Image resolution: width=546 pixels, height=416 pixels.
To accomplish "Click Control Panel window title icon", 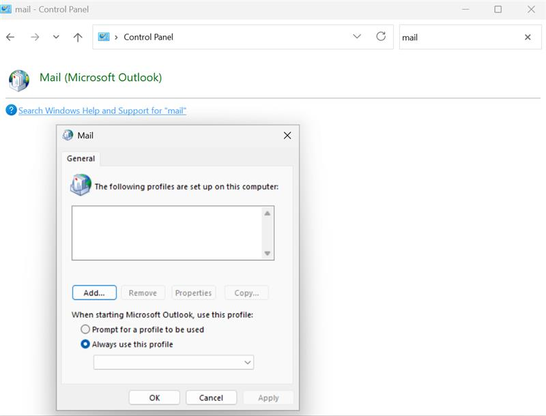I will 6,9.
